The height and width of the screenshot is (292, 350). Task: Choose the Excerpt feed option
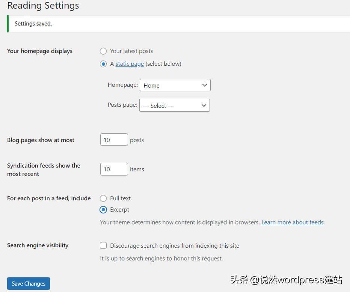click(x=103, y=210)
